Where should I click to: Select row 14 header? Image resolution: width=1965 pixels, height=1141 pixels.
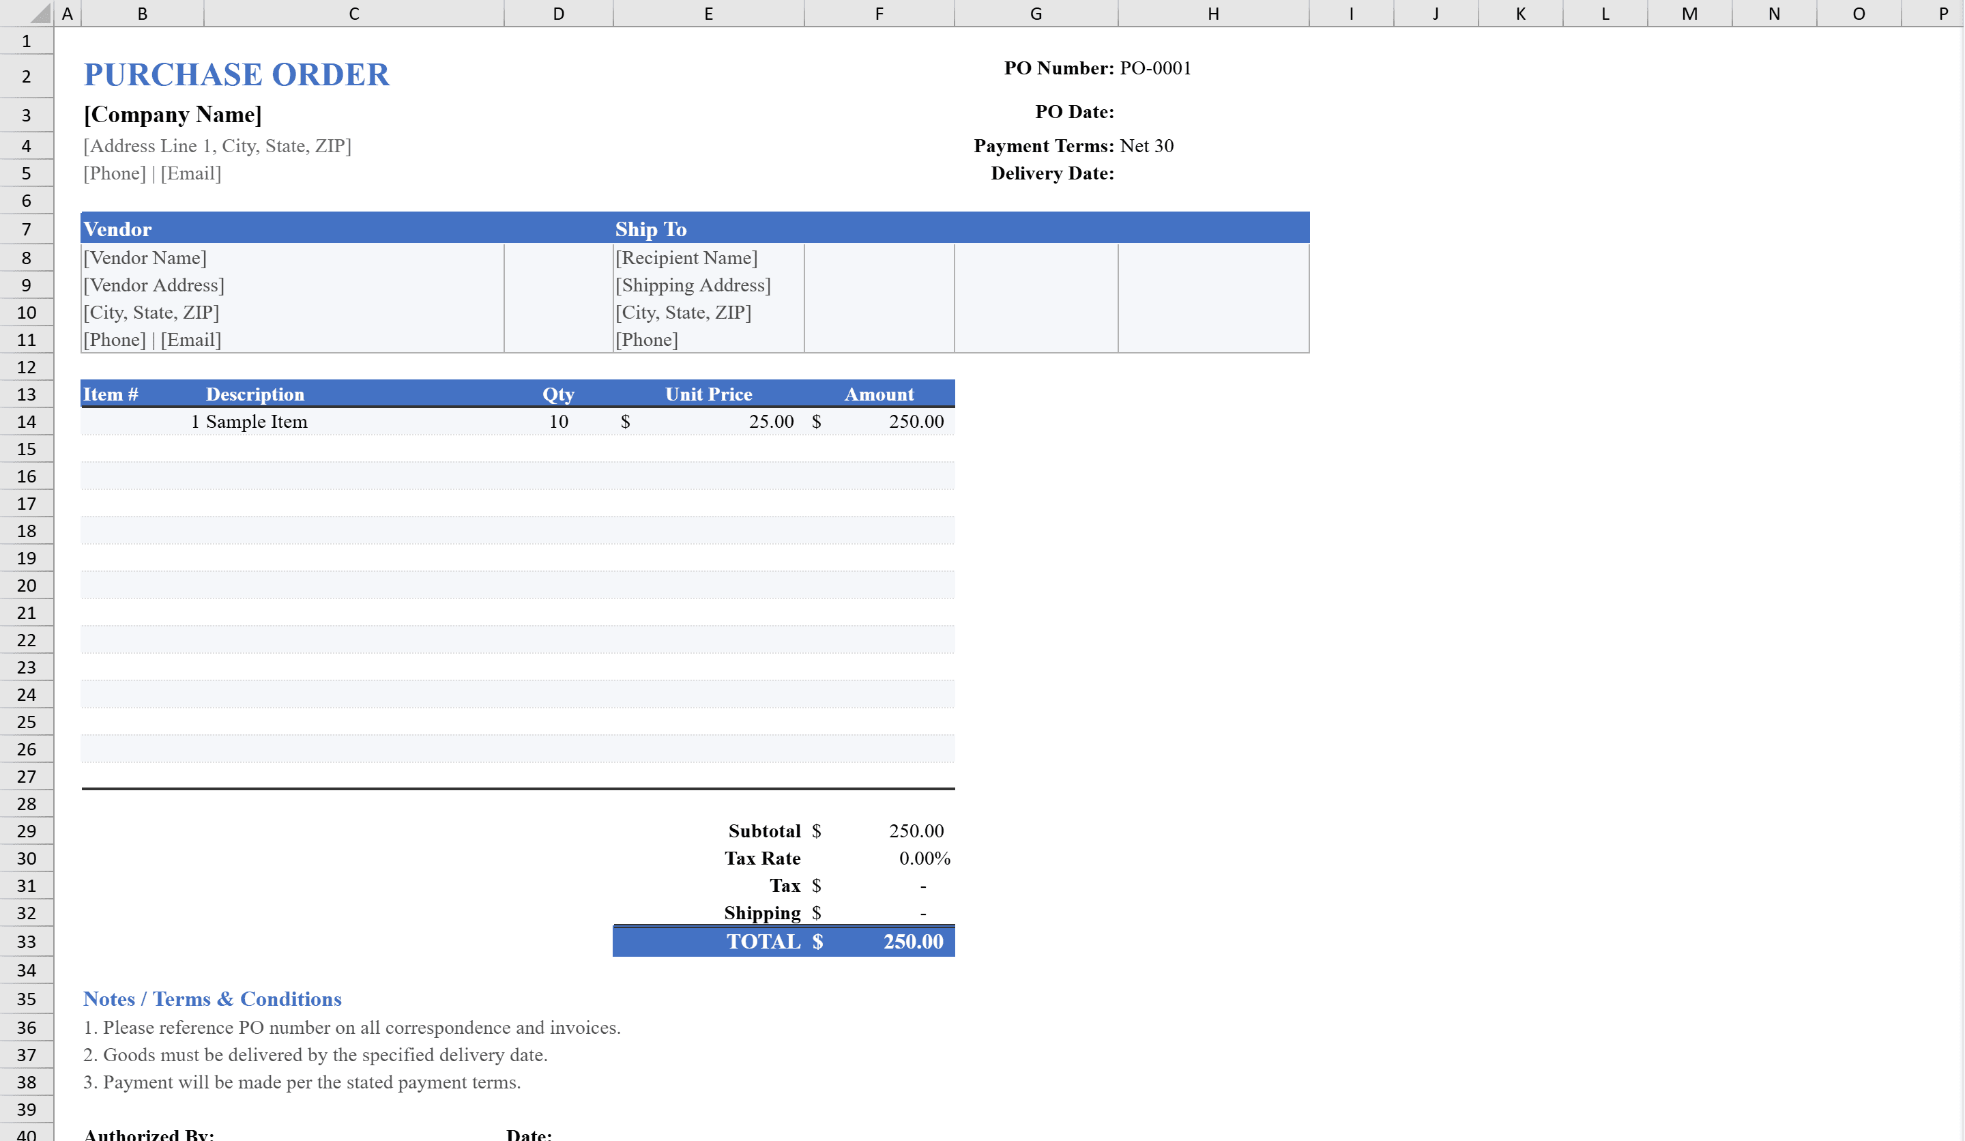(x=27, y=422)
